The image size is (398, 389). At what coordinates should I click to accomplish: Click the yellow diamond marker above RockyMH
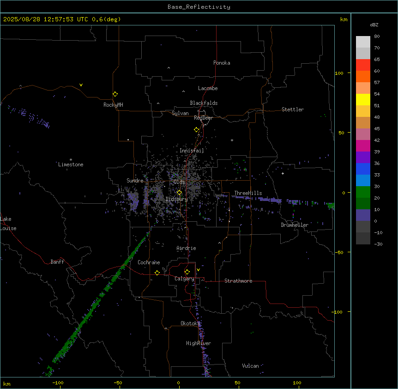pyautogui.click(x=115, y=94)
